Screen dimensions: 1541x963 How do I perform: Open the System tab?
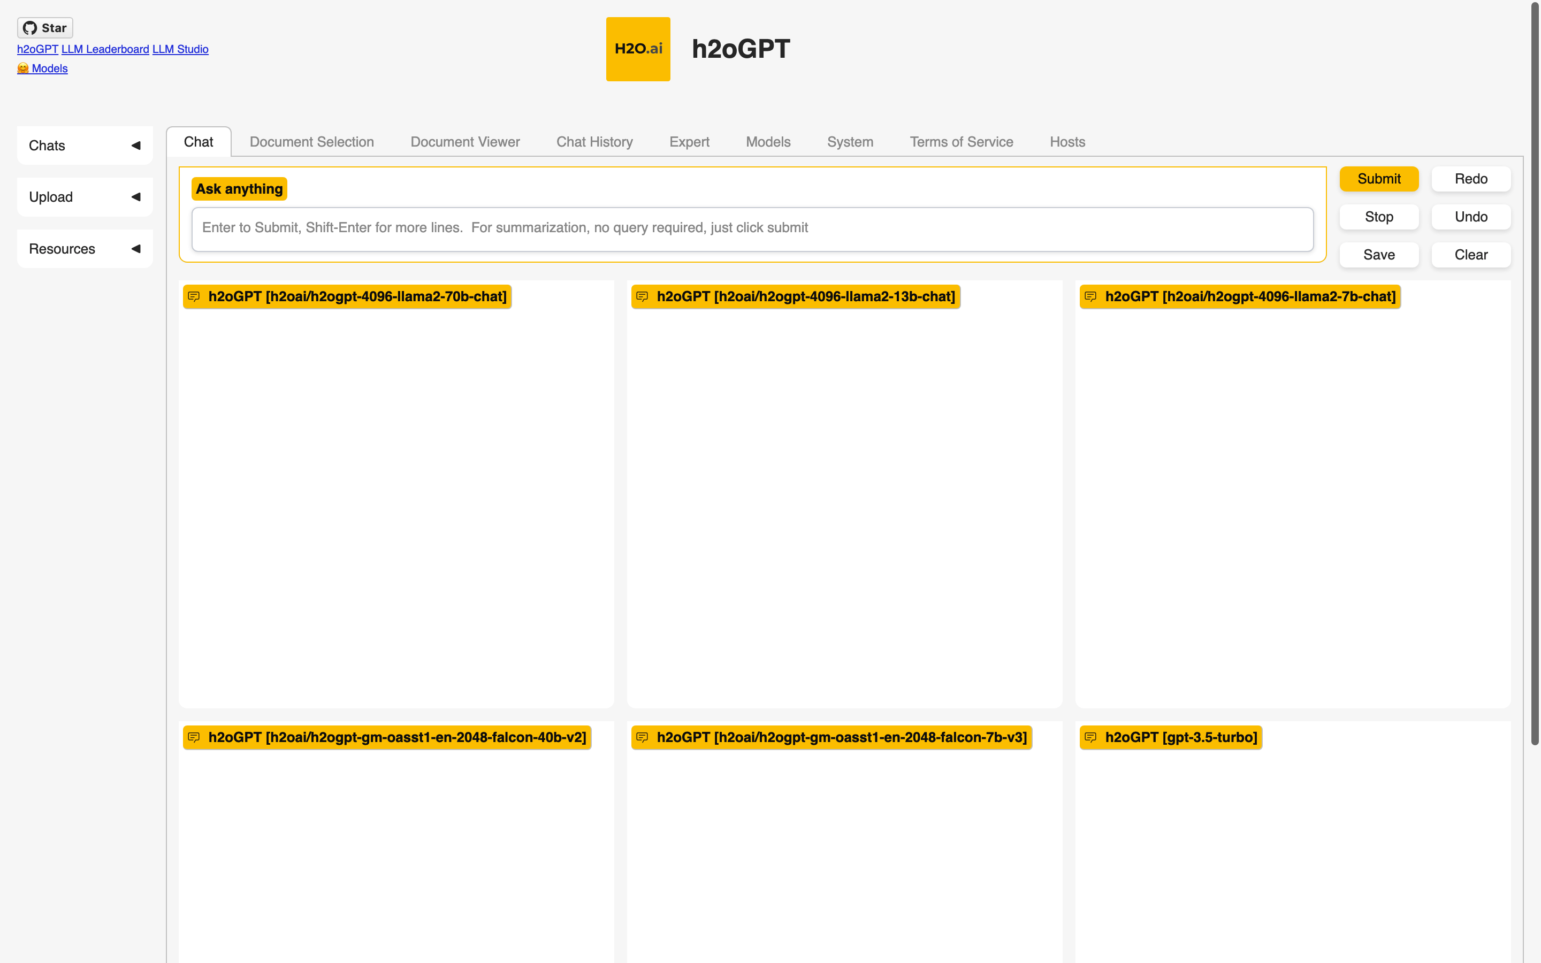point(851,141)
